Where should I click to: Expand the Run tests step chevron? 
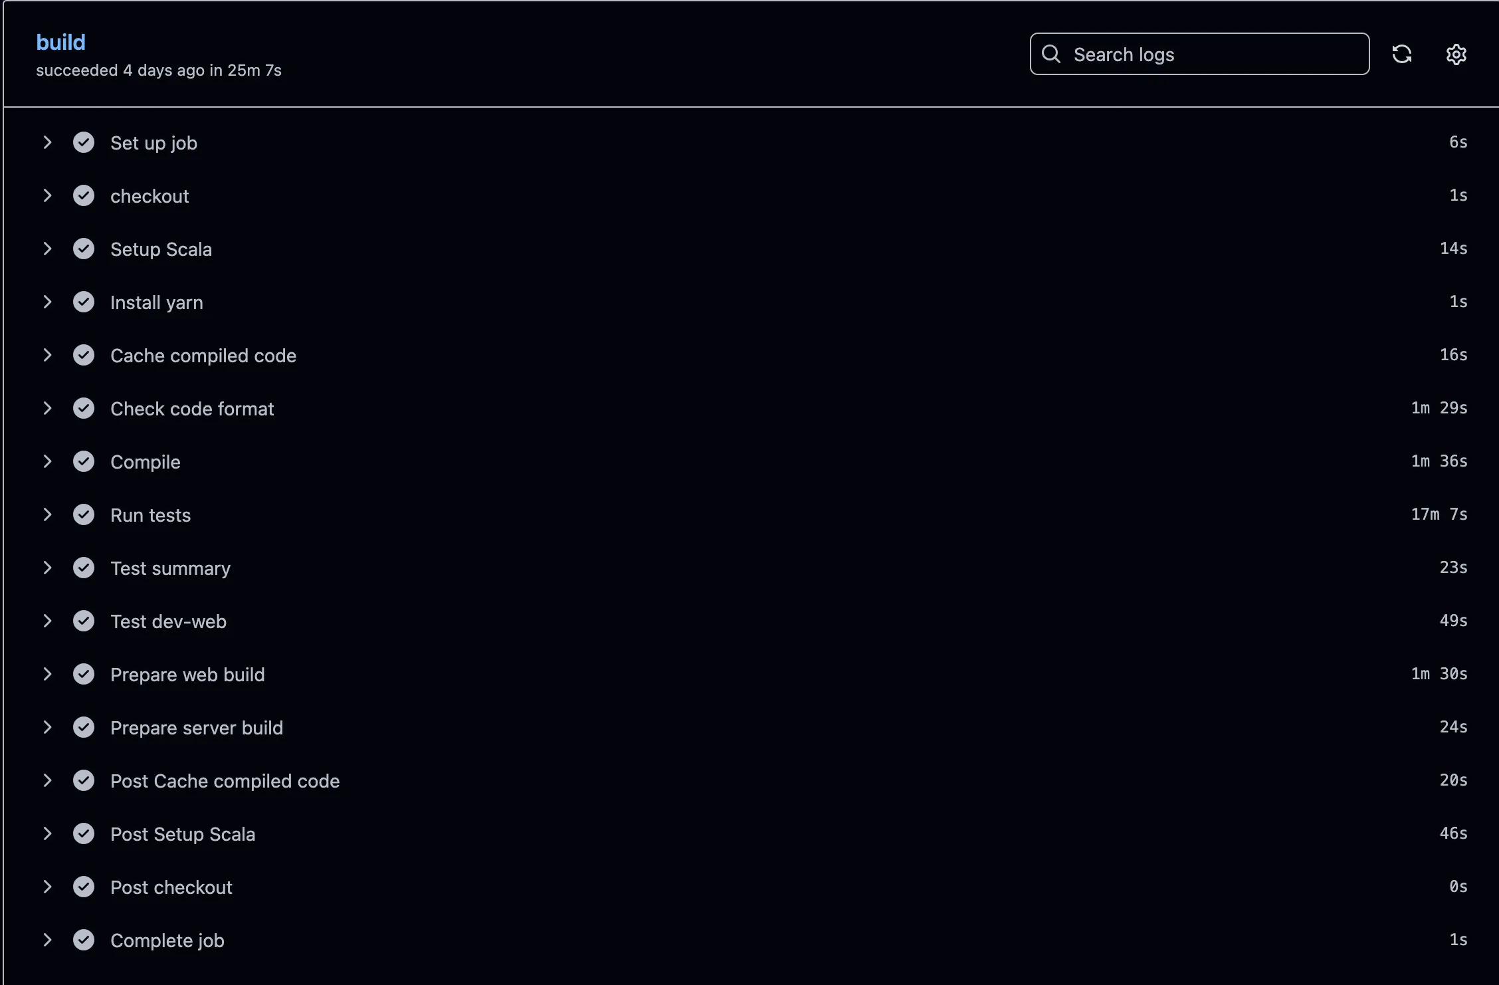(47, 514)
